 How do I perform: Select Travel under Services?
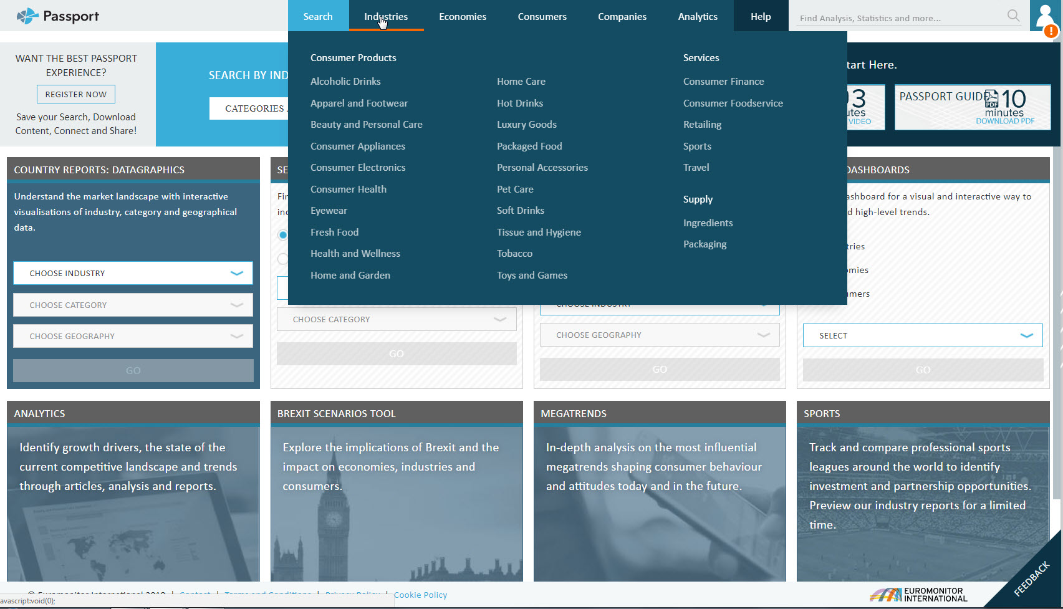pos(696,168)
